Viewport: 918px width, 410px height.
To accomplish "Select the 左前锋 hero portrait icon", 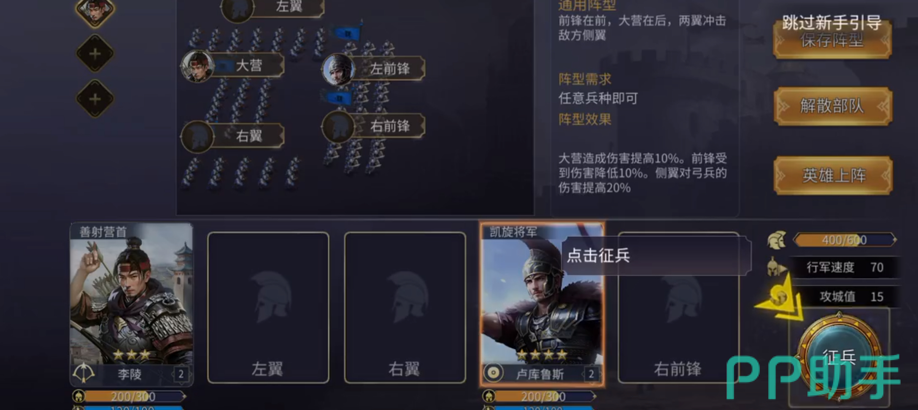I will (x=338, y=70).
